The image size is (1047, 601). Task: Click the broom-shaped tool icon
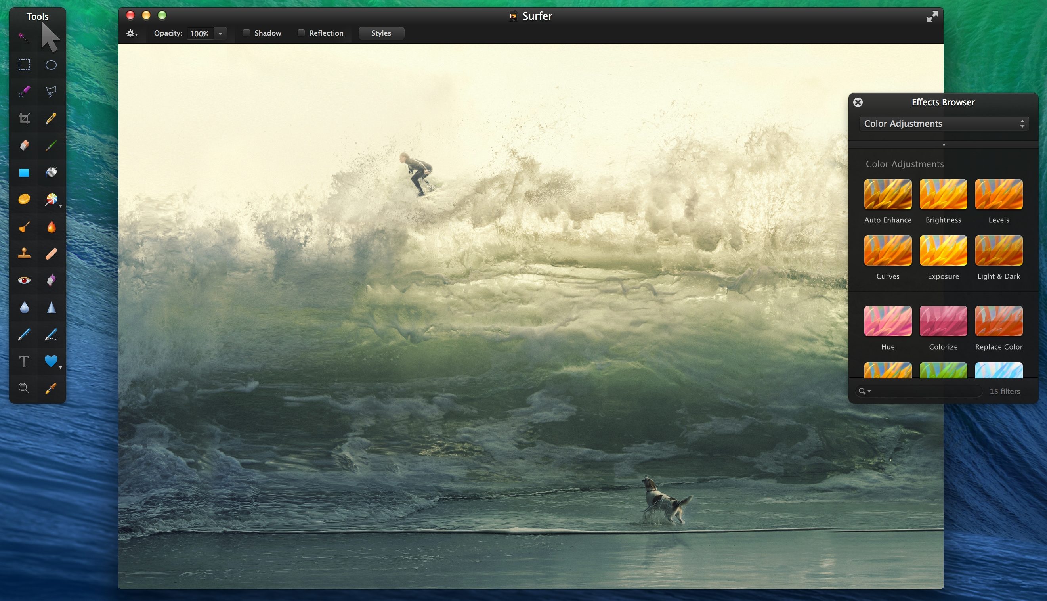(24, 227)
